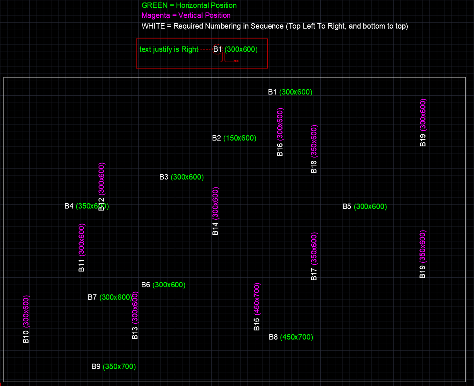The image size is (474, 386).
Task: Select the vertical B15 label
Action: pos(256,324)
